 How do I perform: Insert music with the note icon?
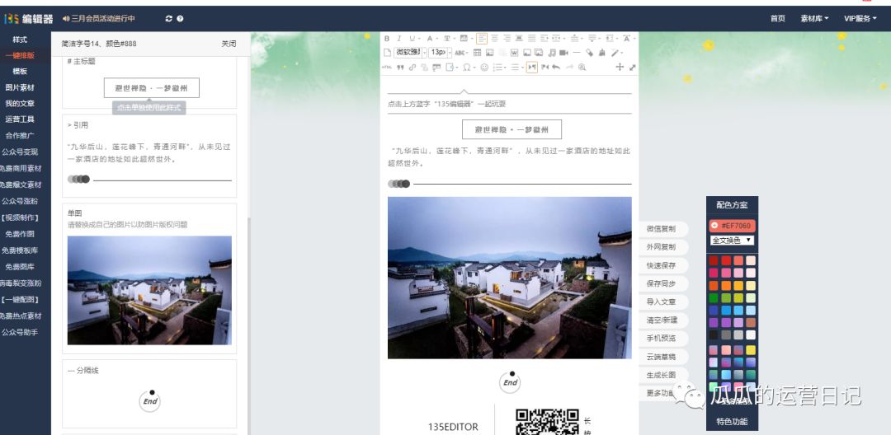pyautogui.click(x=552, y=53)
